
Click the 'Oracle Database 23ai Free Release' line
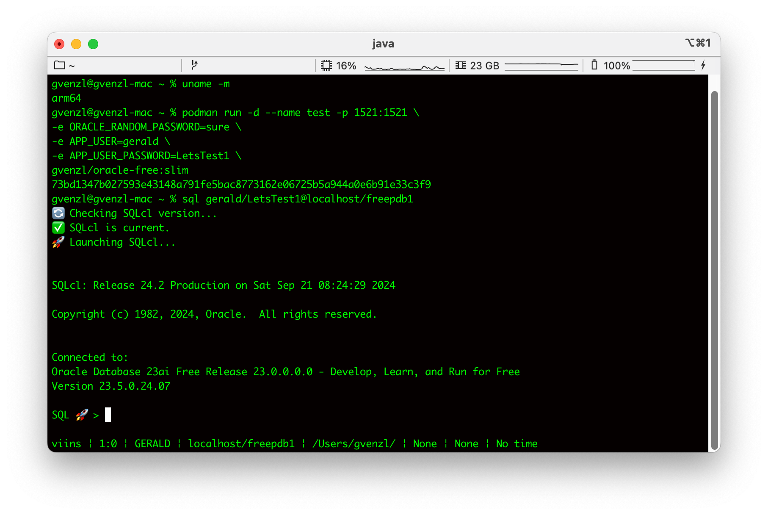(286, 371)
